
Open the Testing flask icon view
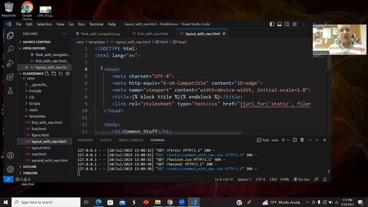coord(10,91)
